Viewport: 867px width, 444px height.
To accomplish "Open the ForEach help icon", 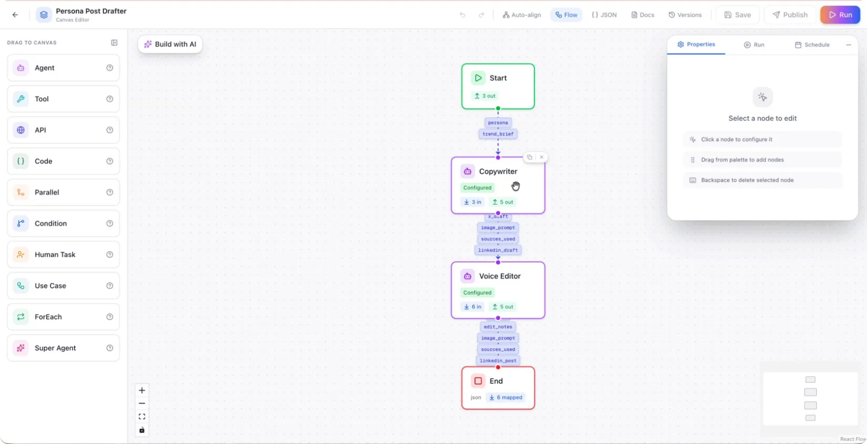I will [109, 317].
